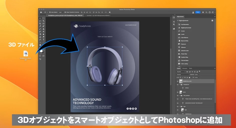Open the Help question mark icon
This screenshot has height=128, width=236.
pyautogui.click(x=210, y=12)
